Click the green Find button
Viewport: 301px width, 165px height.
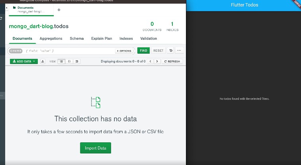143,50
